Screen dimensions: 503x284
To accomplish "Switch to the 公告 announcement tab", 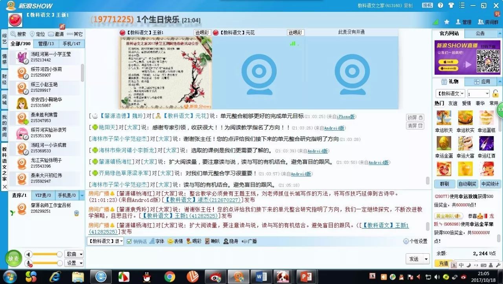I will [480, 33].
